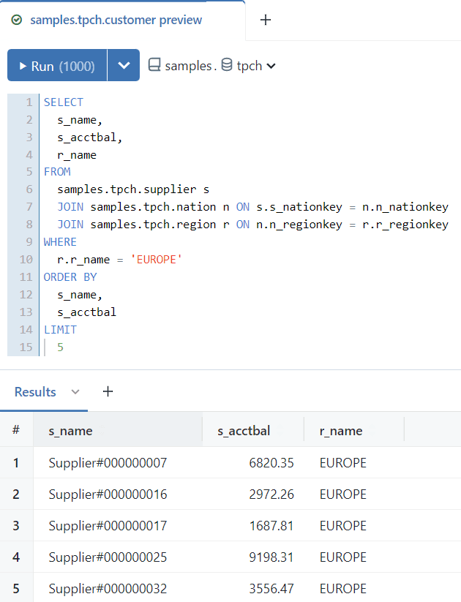Click the plus icon next to Results tab
Viewport: 461px width, 602px height.
click(108, 392)
